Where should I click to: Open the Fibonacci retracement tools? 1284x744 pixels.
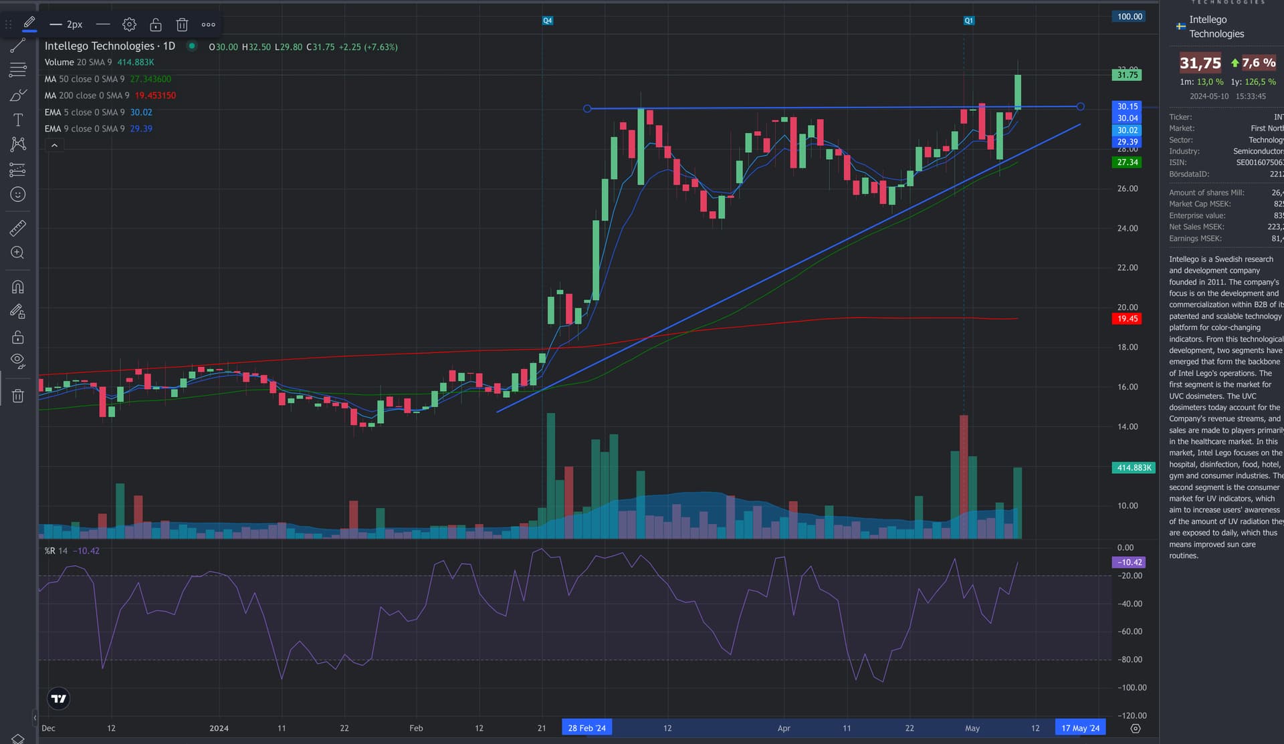18,70
